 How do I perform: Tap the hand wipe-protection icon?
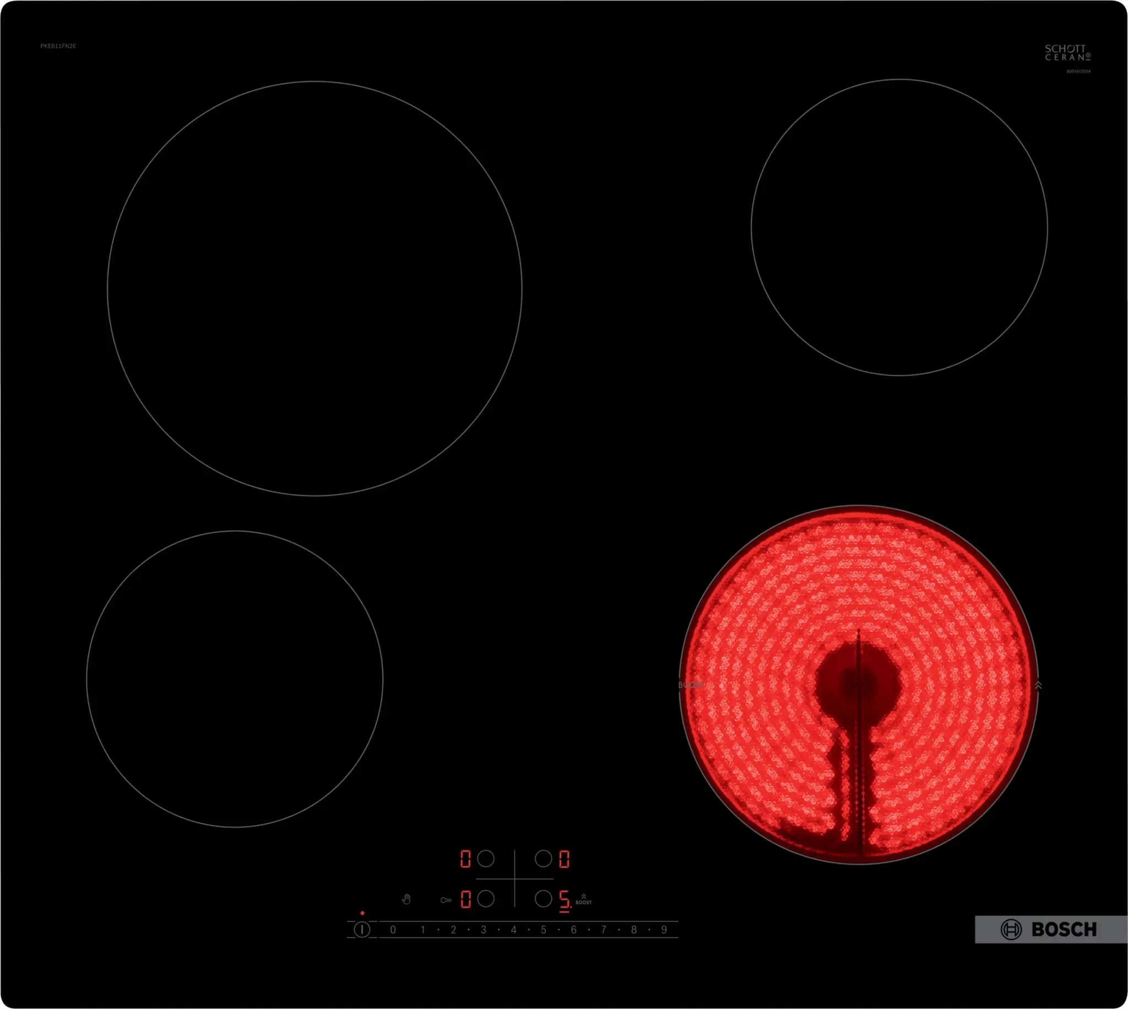coord(406,899)
